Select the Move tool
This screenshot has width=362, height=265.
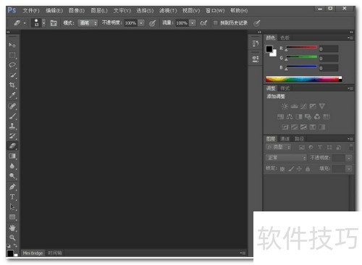tap(12, 45)
